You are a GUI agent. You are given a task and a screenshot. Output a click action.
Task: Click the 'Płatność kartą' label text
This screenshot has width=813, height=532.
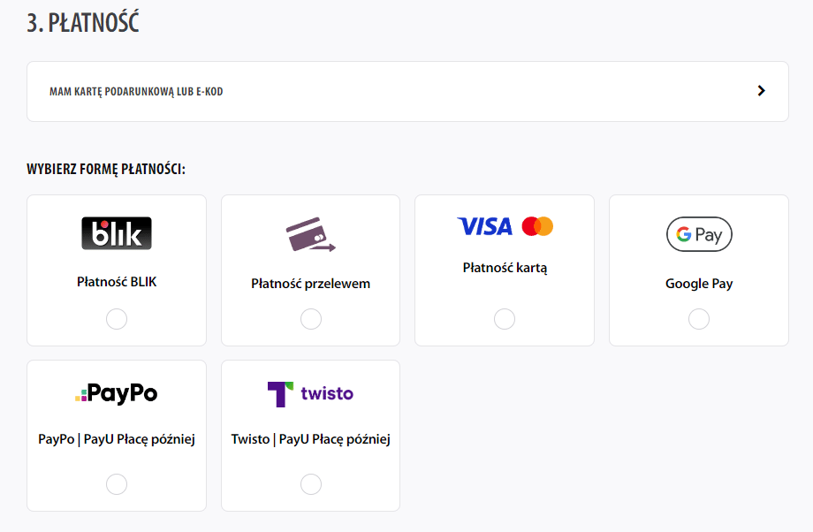[x=505, y=268]
